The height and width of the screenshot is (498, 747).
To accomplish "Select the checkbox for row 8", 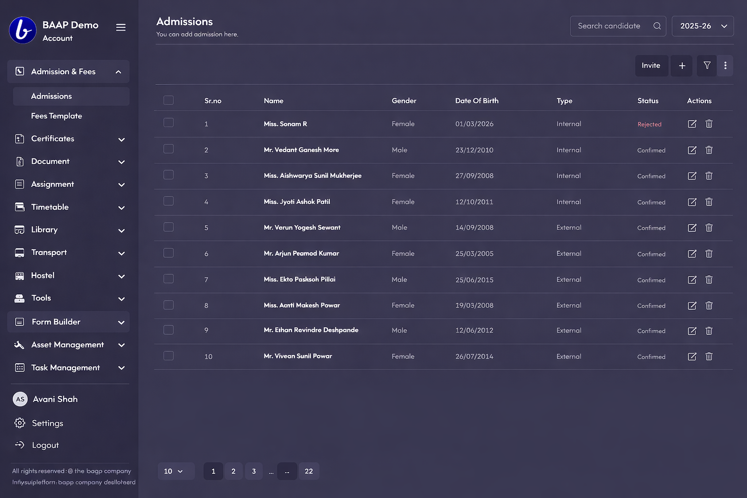I will tap(169, 305).
